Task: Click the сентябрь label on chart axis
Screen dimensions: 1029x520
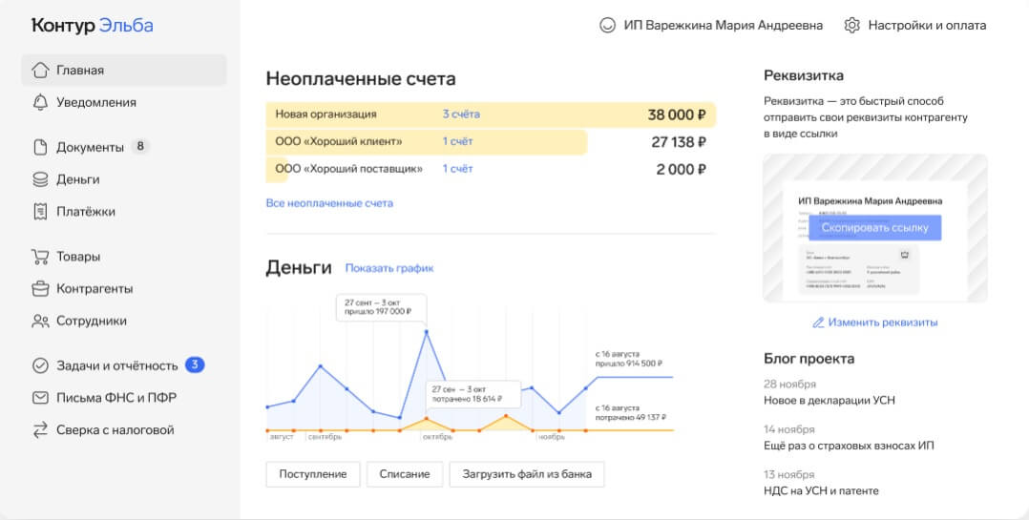Action: click(x=325, y=437)
